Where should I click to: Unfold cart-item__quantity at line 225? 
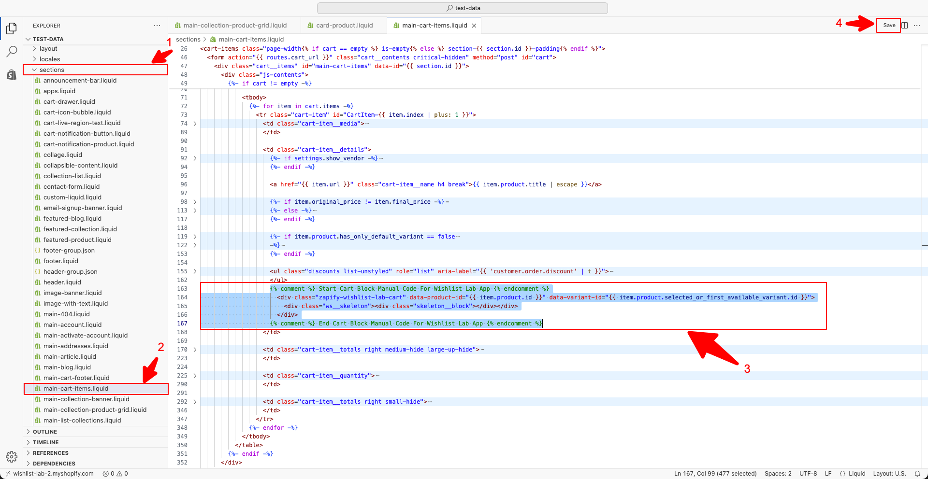point(195,376)
